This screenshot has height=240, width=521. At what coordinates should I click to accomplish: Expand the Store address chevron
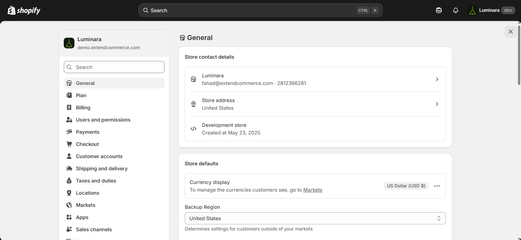[437, 104]
